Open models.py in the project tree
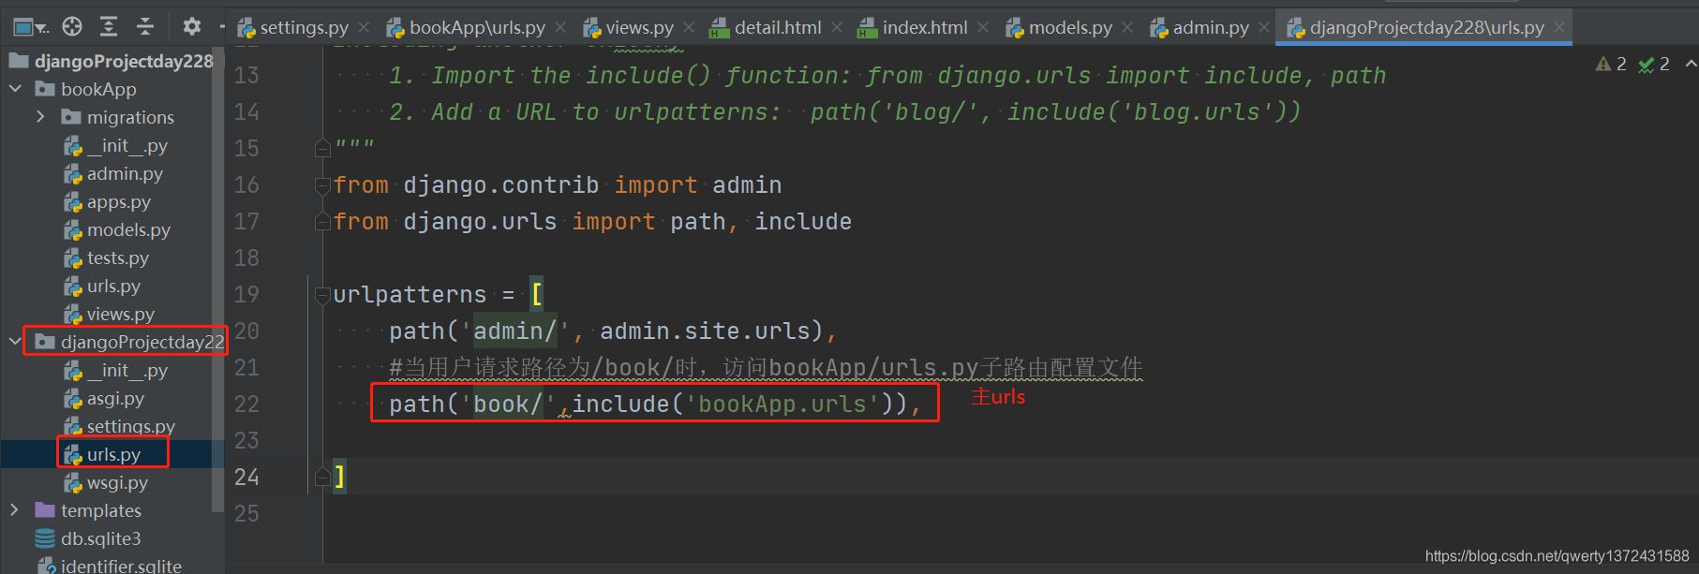1699x574 pixels. [x=128, y=229]
